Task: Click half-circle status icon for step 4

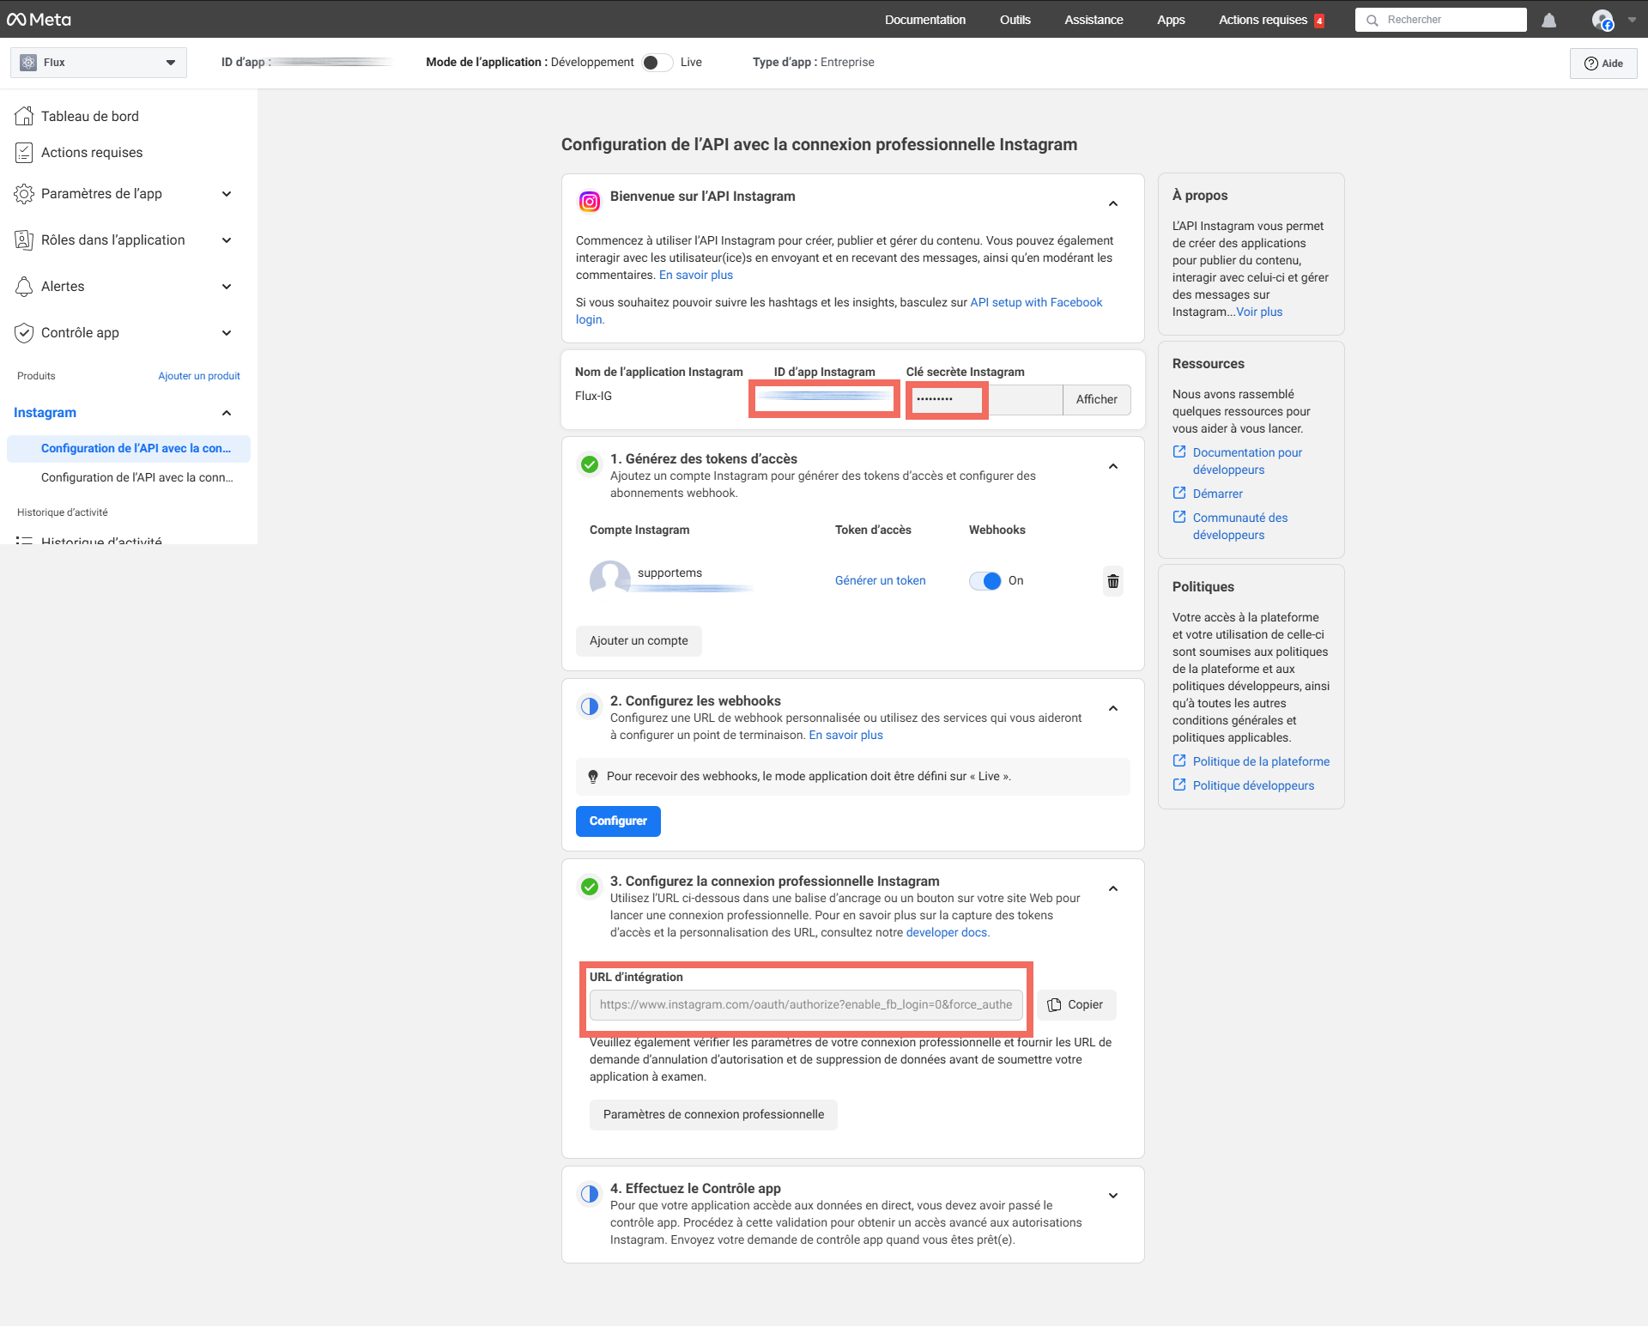Action: [590, 1194]
